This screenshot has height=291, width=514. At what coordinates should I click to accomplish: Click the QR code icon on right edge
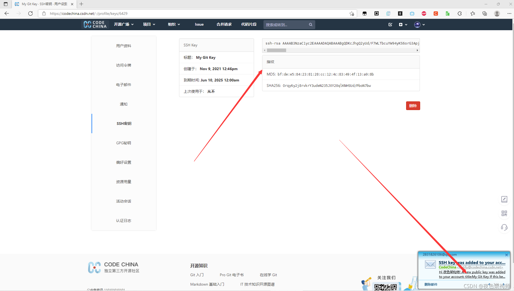[504, 213]
